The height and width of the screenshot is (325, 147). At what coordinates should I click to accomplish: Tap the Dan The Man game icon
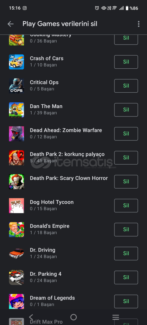[16, 110]
